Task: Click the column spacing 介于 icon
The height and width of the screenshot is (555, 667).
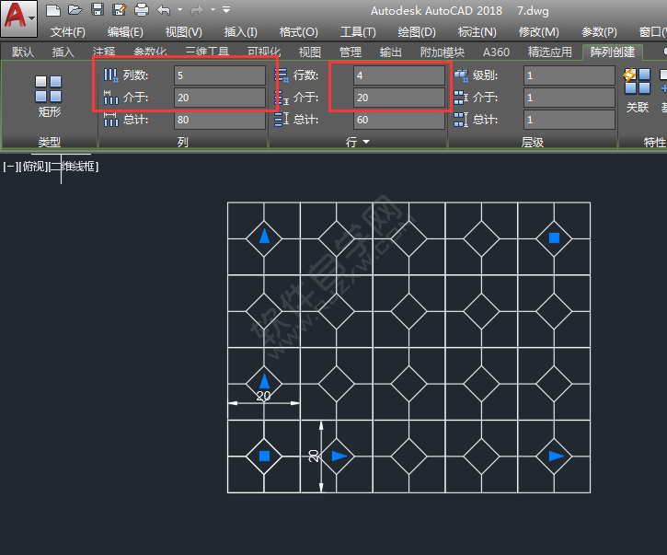Action: [x=111, y=98]
